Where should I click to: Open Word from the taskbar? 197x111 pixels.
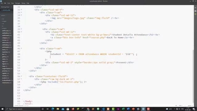click(128, 109)
